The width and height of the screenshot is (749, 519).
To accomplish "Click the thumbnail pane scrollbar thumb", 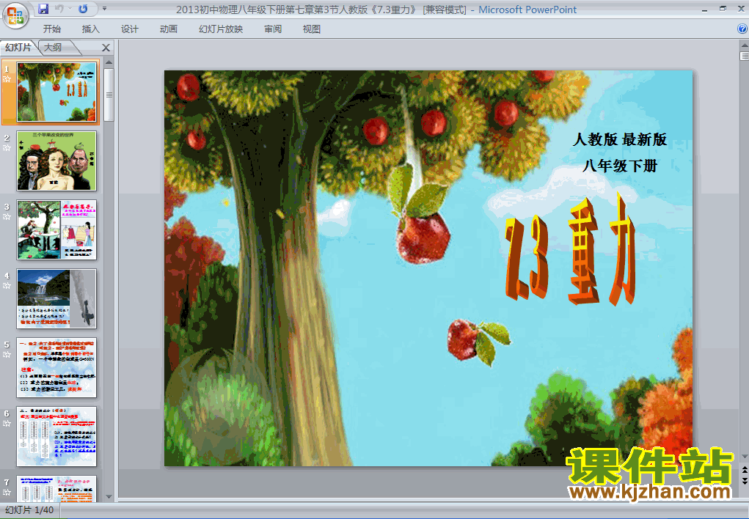I will click(x=109, y=95).
